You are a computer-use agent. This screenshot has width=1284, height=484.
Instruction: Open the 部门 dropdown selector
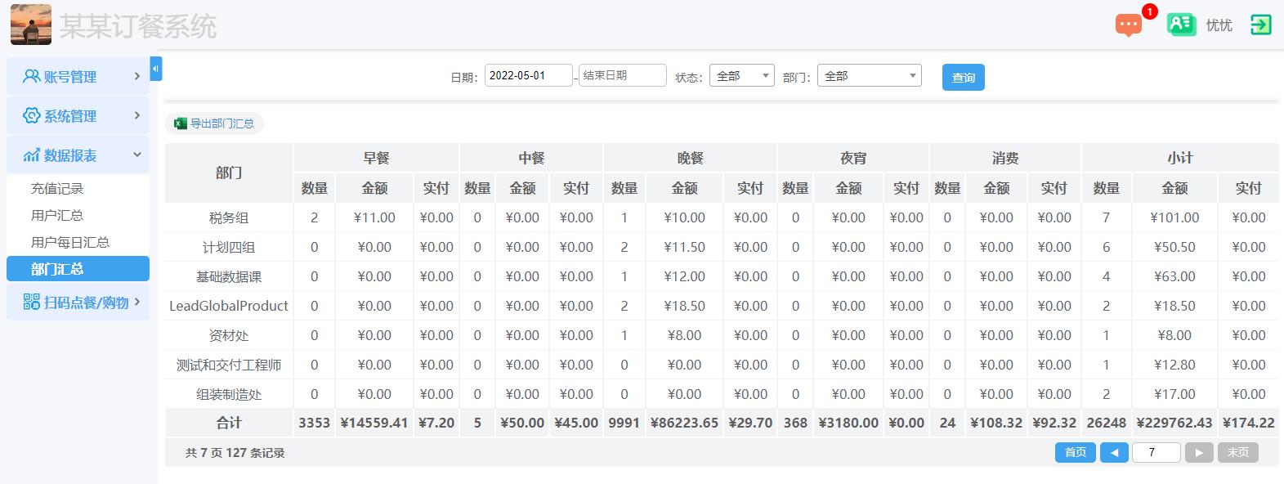pyautogui.click(x=869, y=76)
